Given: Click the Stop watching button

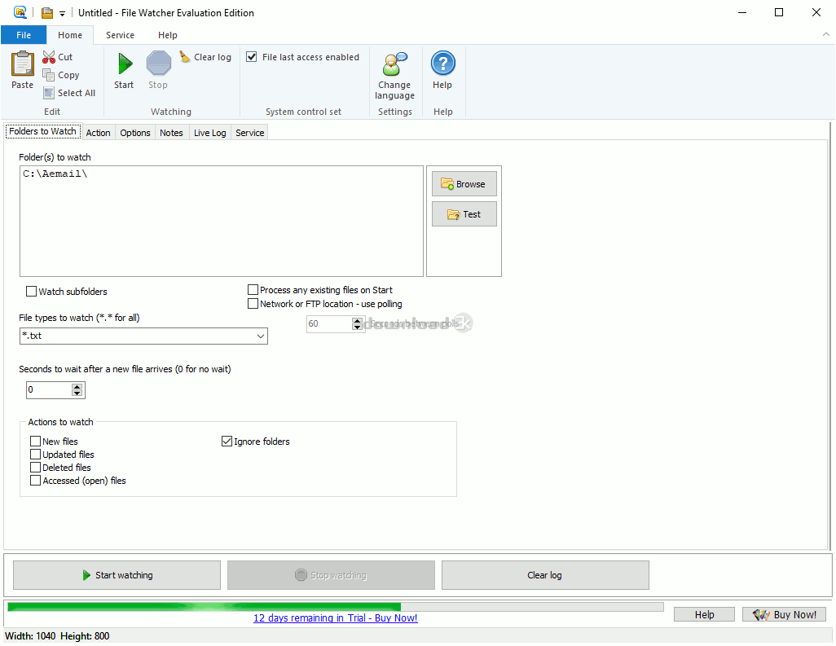Looking at the screenshot, I should click(331, 575).
